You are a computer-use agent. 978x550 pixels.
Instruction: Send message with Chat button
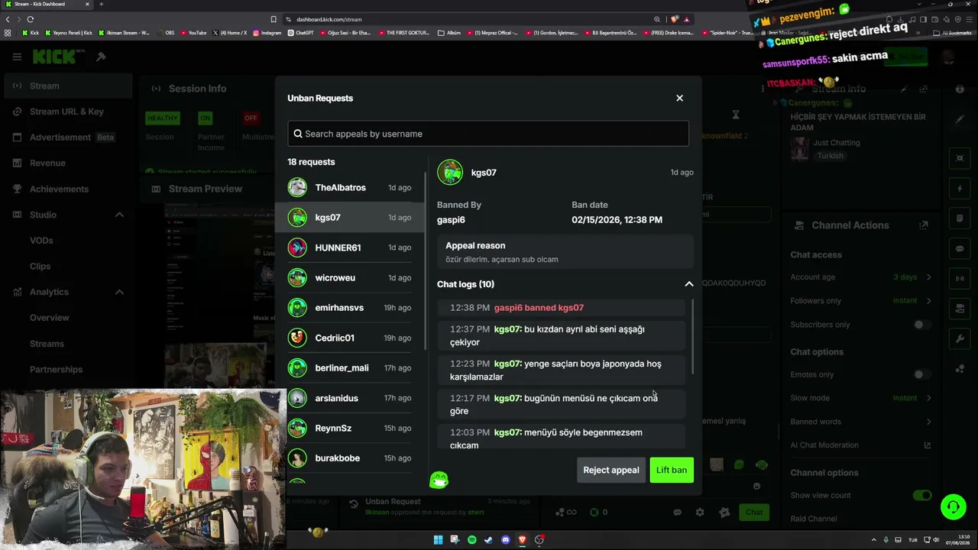click(754, 513)
